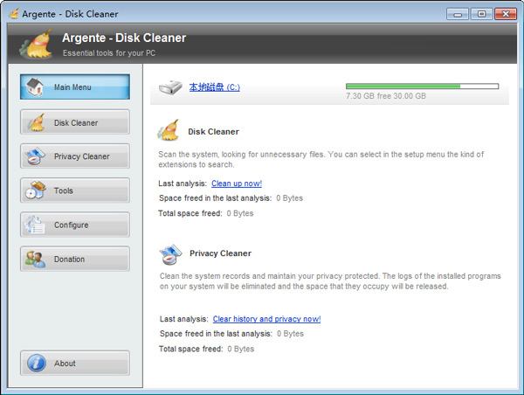Viewport: 524px width, 395px height.
Task: Click the compass icon on the sidebar Privacy Cleaner button
Action: pyautogui.click(x=35, y=156)
